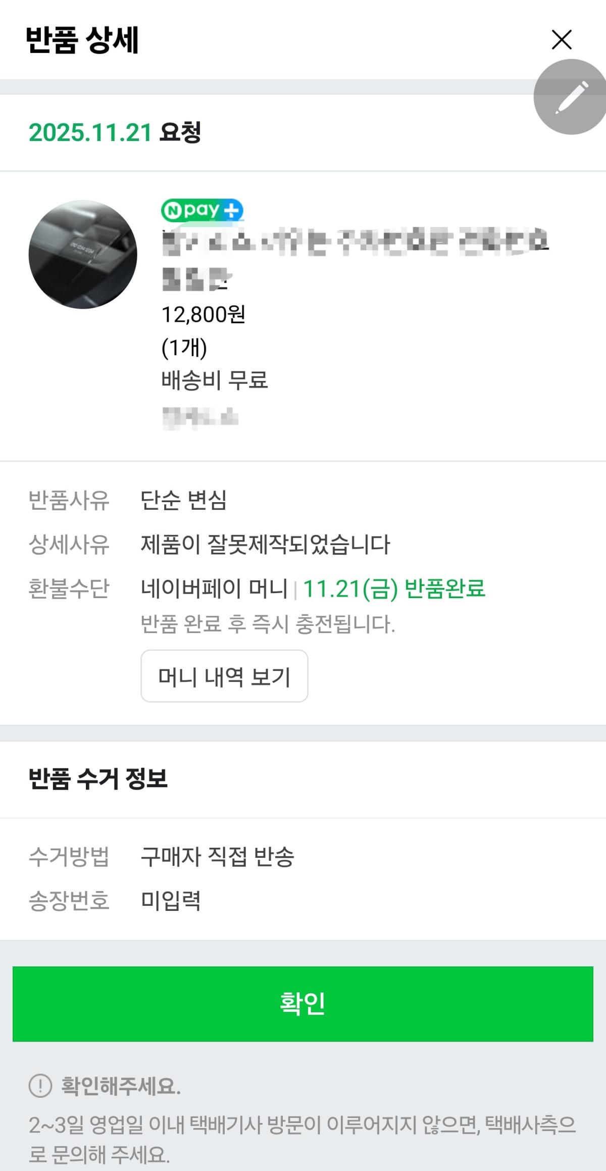
Task: Tap the blurred seller store name
Action: tap(200, 418)
